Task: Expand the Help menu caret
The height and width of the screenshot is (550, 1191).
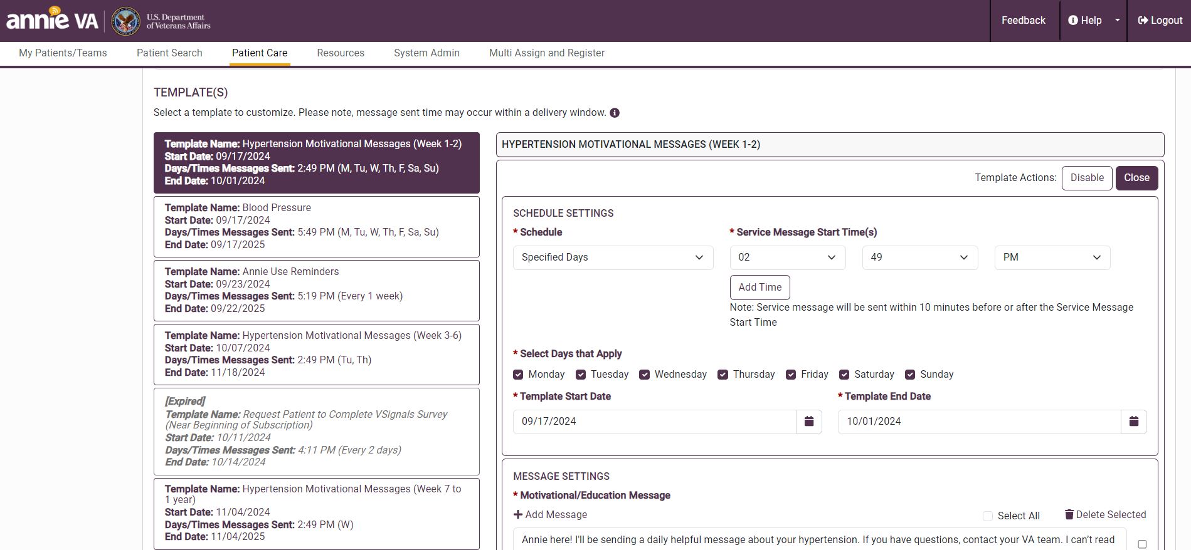Action: tap(1117, 20)
